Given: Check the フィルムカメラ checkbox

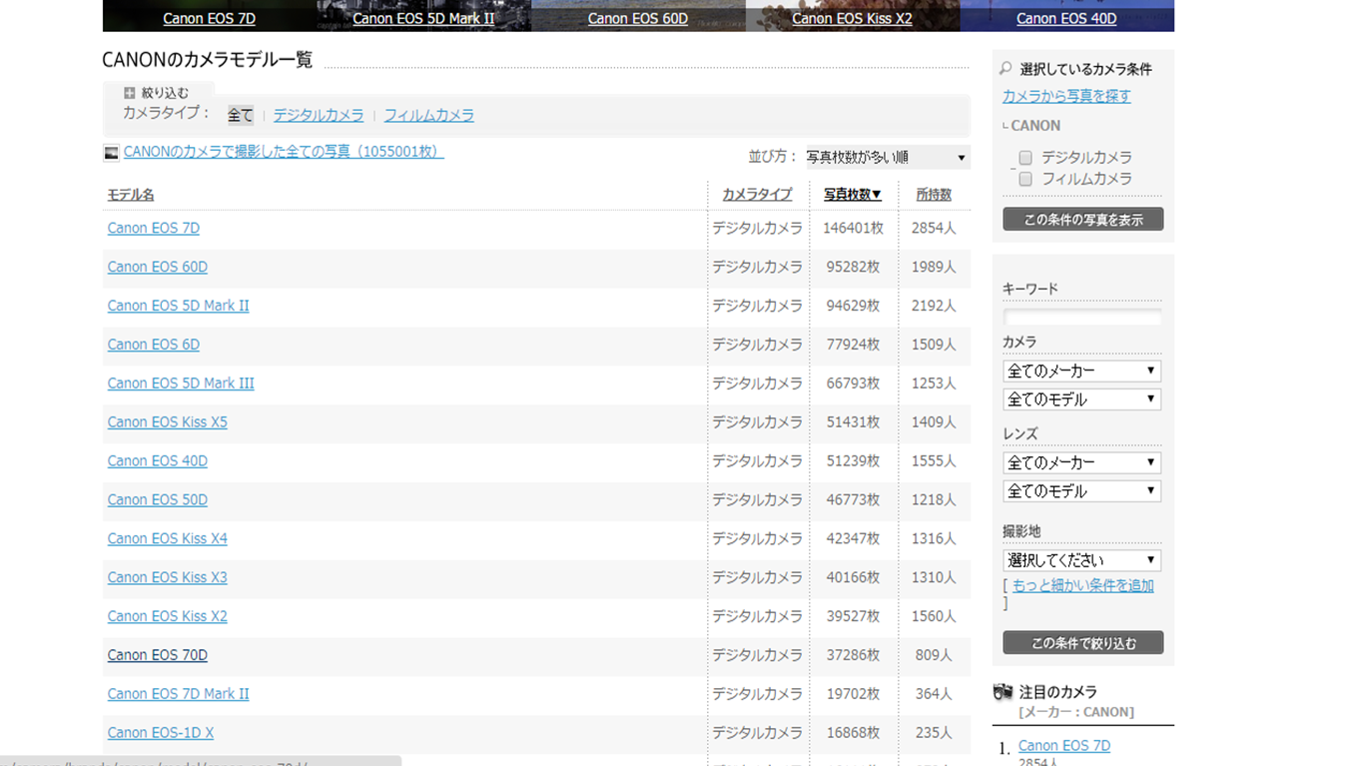Looking at the screenshot, I should (1025, 179).
